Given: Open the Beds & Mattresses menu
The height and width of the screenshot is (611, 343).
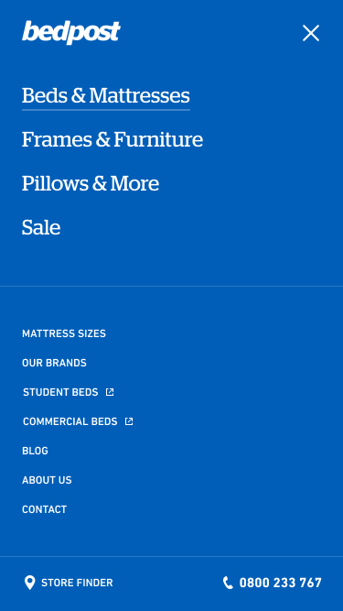Looking at the screenshot, I should 106,95.
